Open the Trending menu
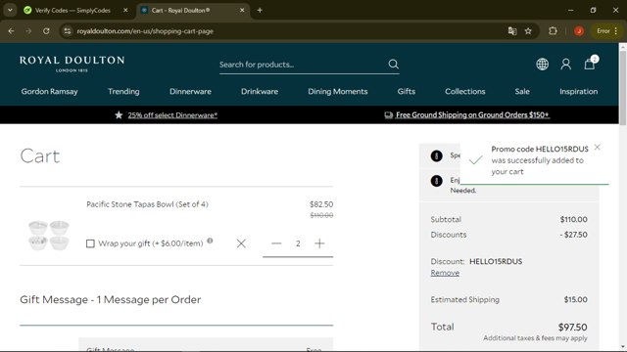Image resolution: width=627 pixels, height=352 pixels. tap(123, 91)
